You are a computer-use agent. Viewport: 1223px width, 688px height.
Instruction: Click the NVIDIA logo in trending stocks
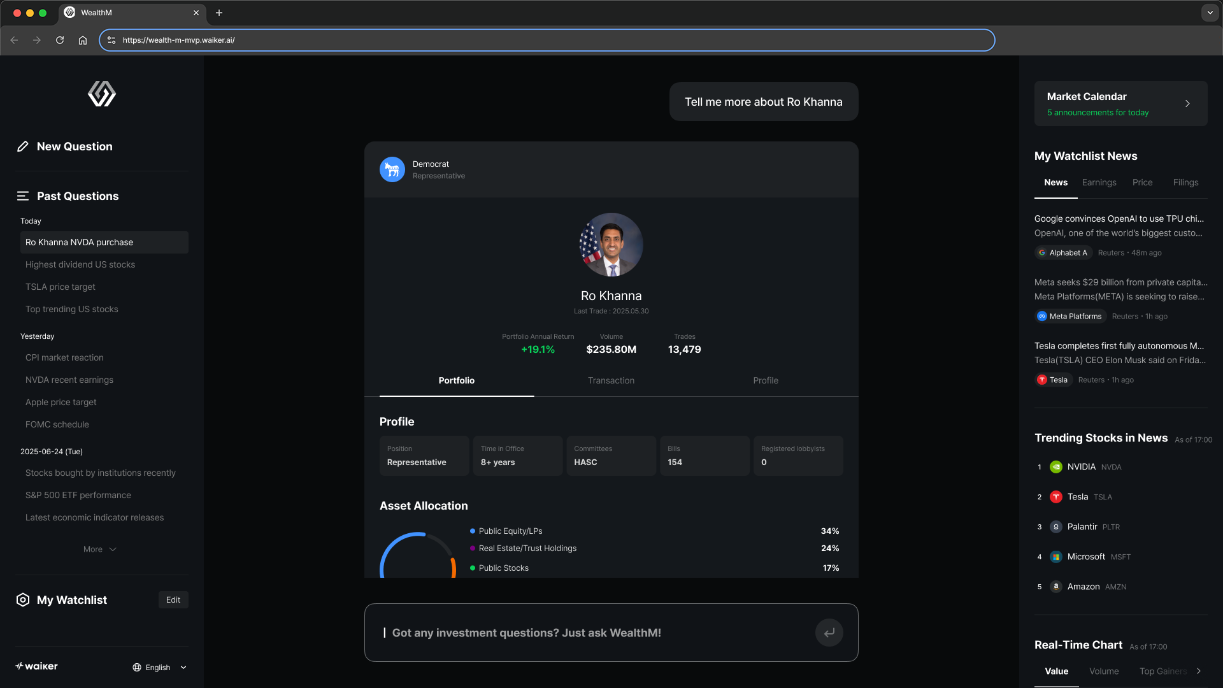[x=1056, y=467]
